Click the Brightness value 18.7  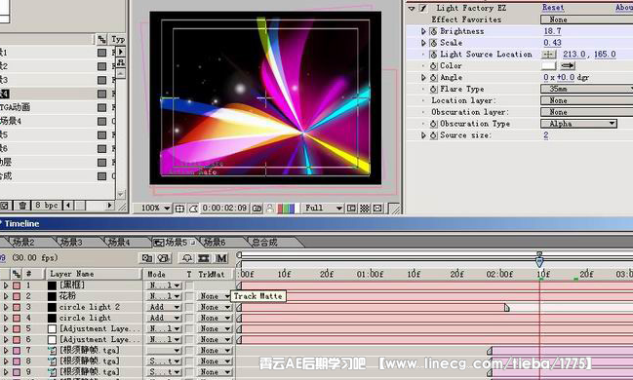pos(552,31)
